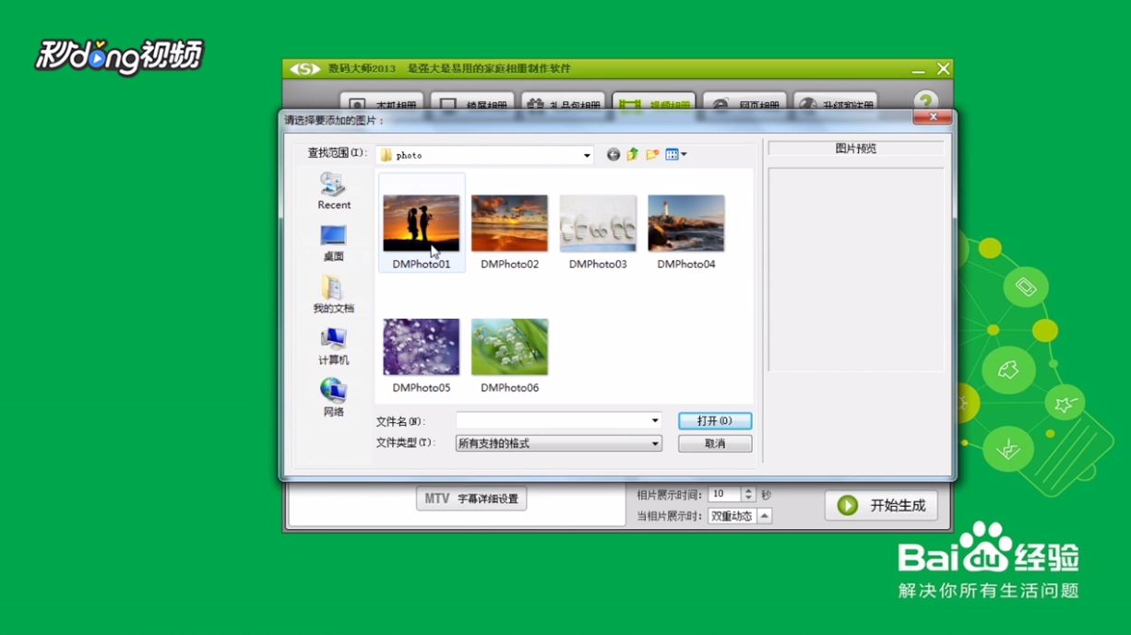Select thumbnail DMPhoto06 green flowers
The height and width of the screenshot is (635, 1131).
point(509,347)
